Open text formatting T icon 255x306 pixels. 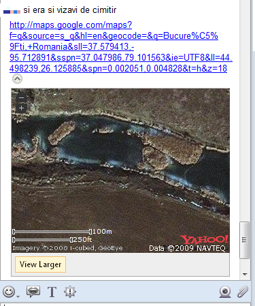(x=52, y=292)
